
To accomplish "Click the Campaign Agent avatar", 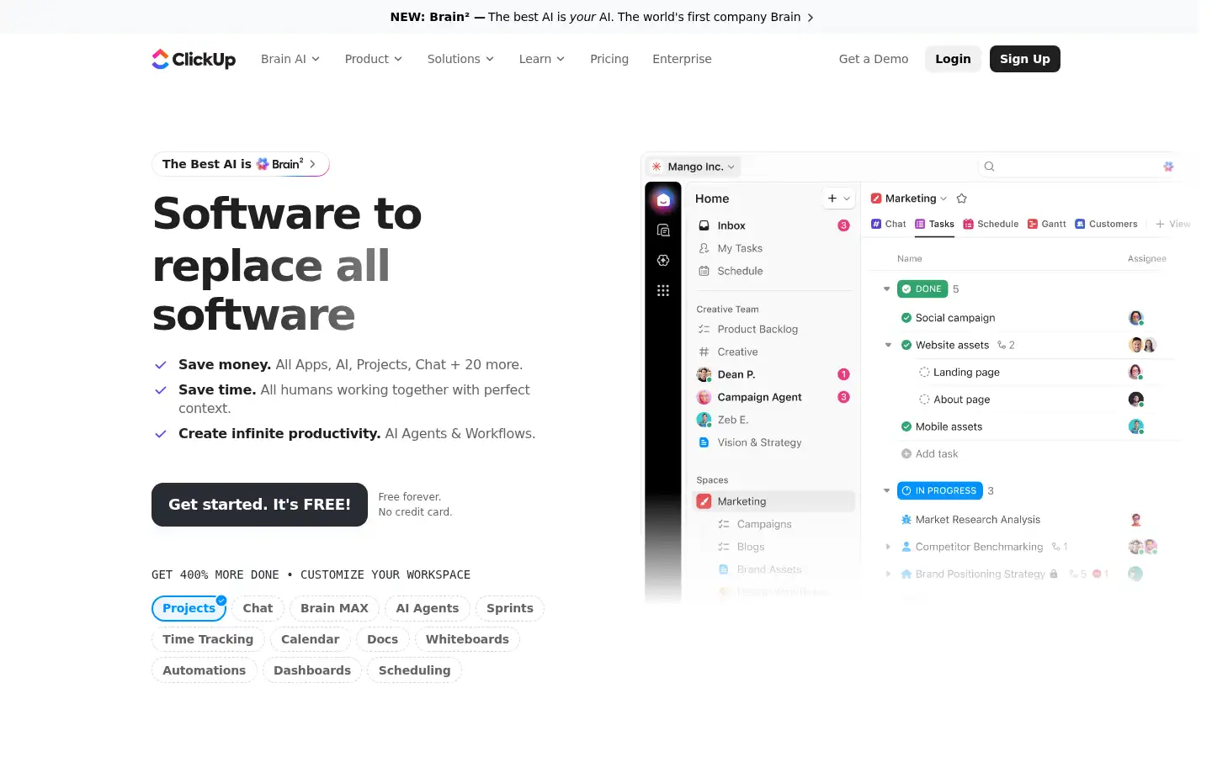I will tap(704, 397).
